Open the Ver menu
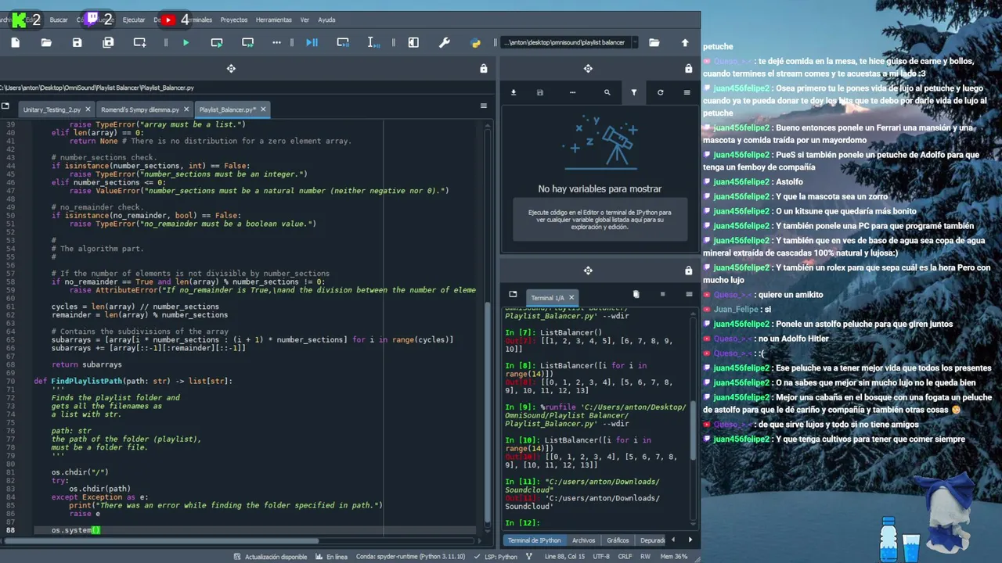This screenshot has height=563, width=1002. click(305, 20)
